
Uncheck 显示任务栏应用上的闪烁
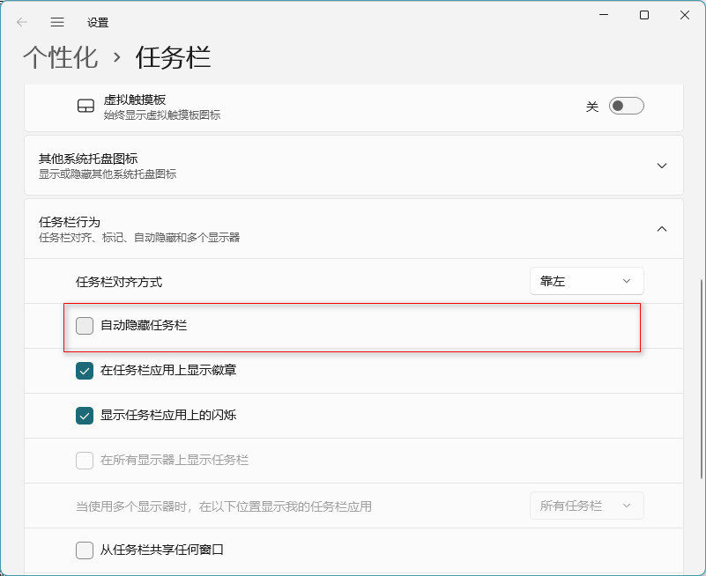click(x=84, y=415)
